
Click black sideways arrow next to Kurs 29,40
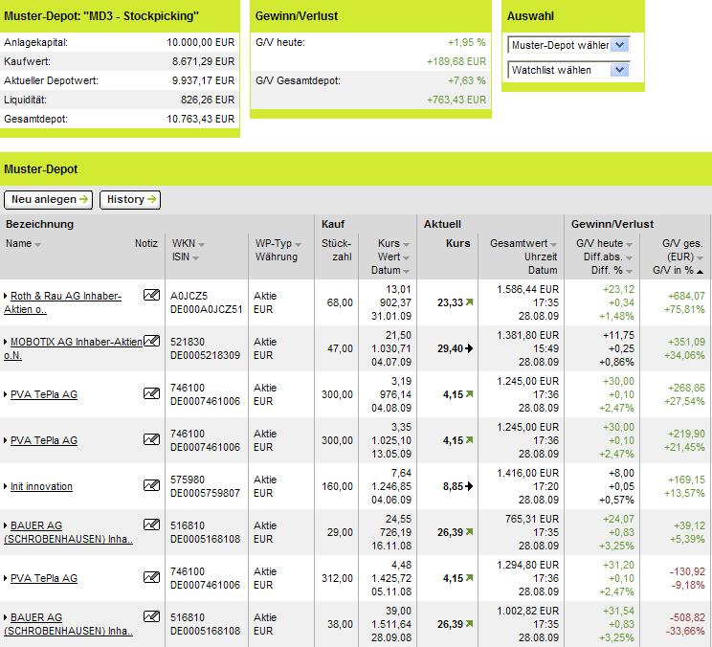(469, 348)
